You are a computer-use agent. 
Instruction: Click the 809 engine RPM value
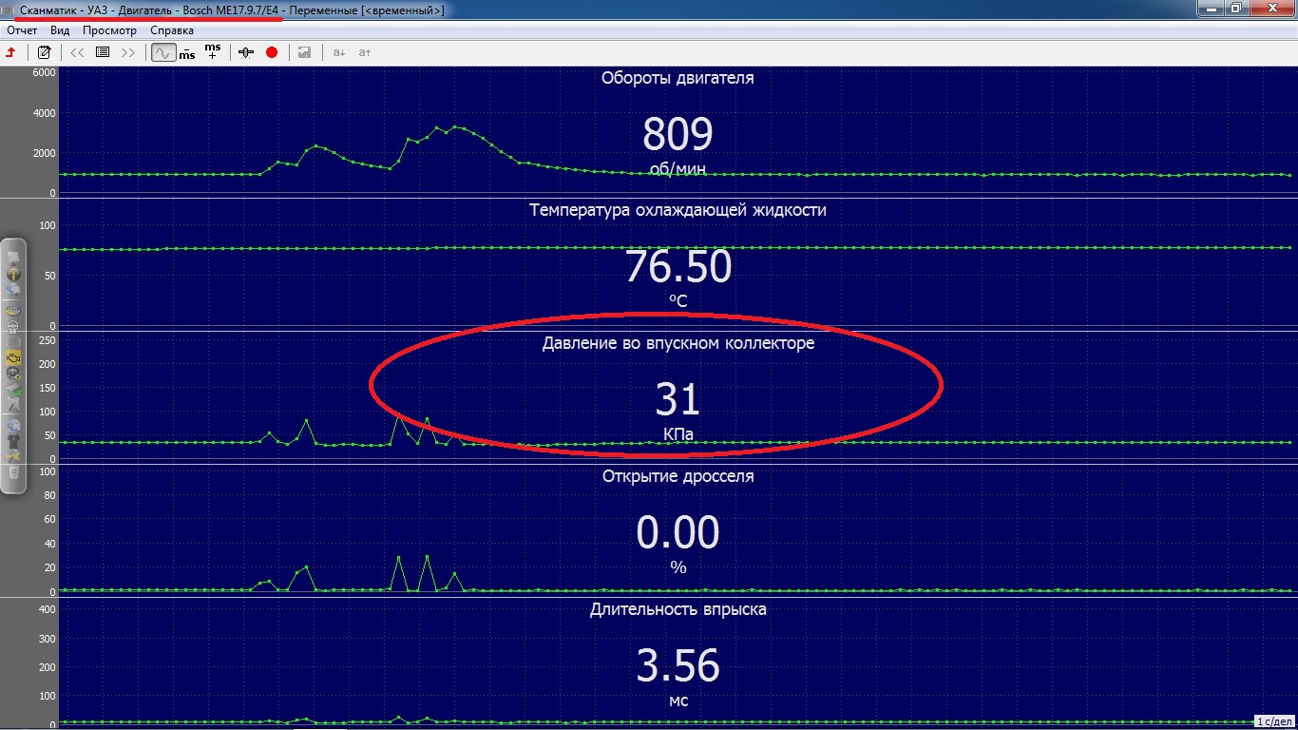pos(678,134)
